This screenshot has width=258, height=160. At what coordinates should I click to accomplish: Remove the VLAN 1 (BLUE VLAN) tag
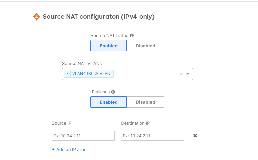click(67, 74)
